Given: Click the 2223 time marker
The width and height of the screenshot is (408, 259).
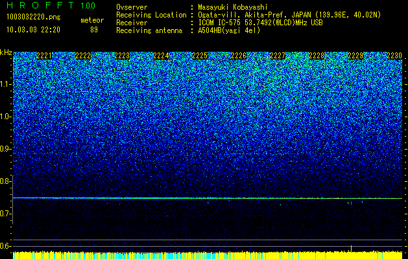Looking at the screenshot, I should (122, 56).
